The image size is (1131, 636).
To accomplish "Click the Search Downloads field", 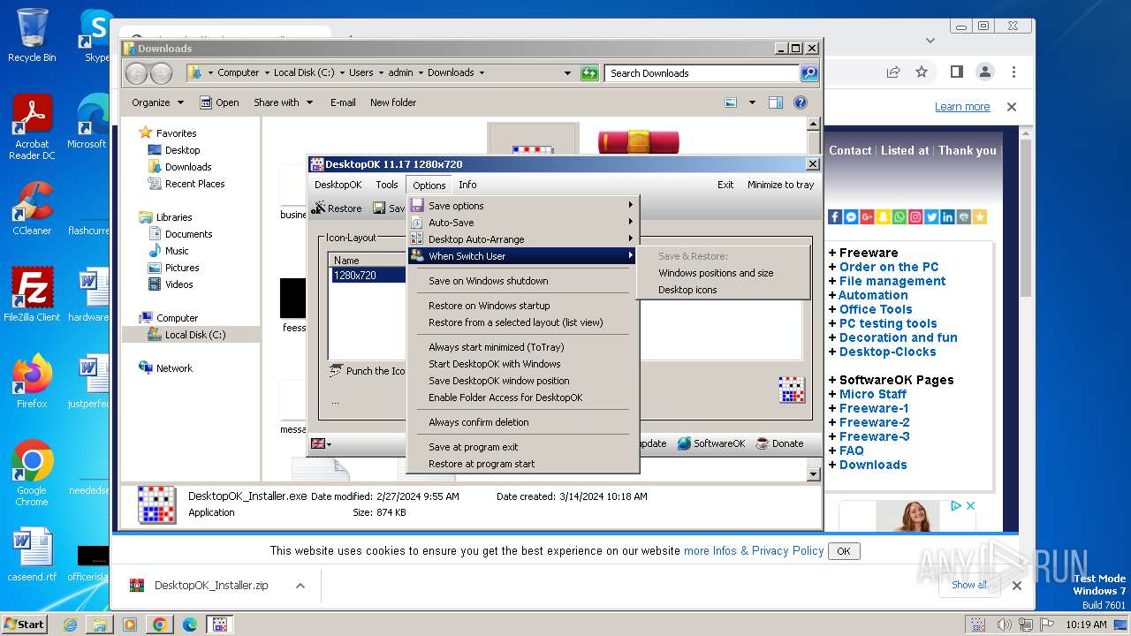I will (702, 73).
